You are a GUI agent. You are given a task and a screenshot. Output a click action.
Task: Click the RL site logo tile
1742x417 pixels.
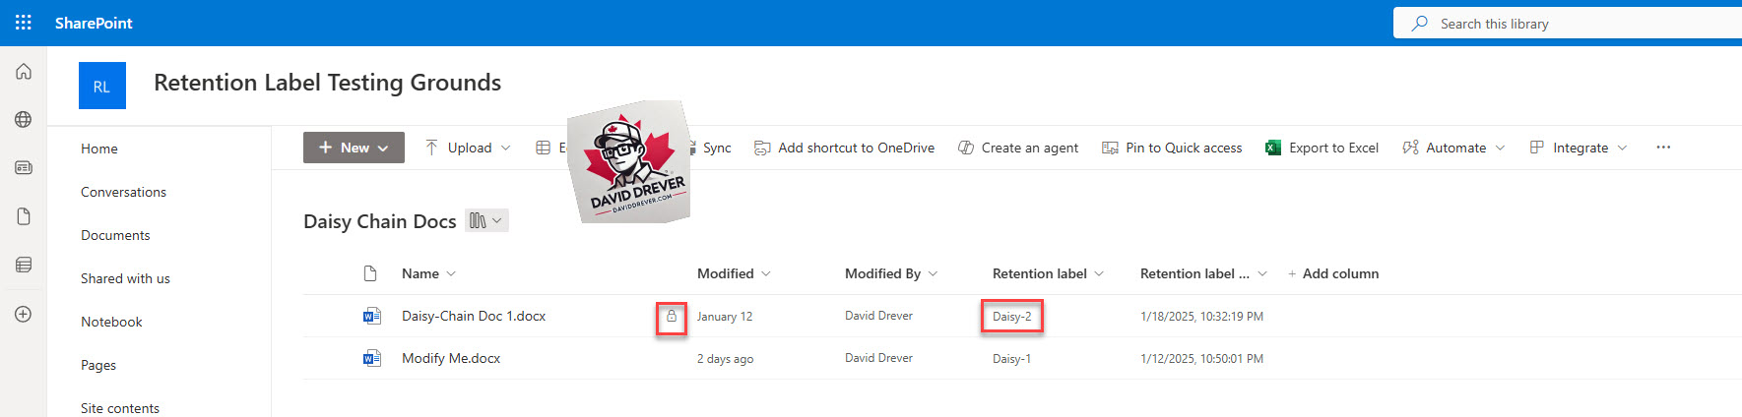coord(102,86)
